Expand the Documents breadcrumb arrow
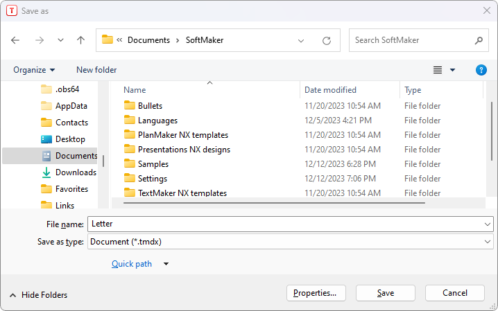The image size is (498, 311). pos(178,40)
